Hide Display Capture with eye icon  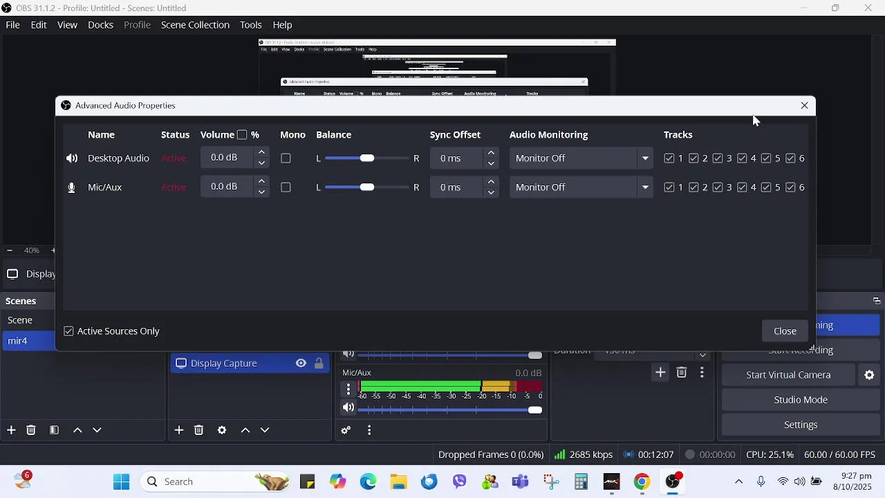coord(301,363)
